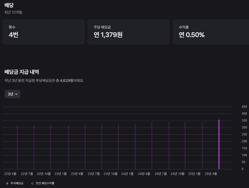Click the 수익률 연 0.50% card

point(211,32)
